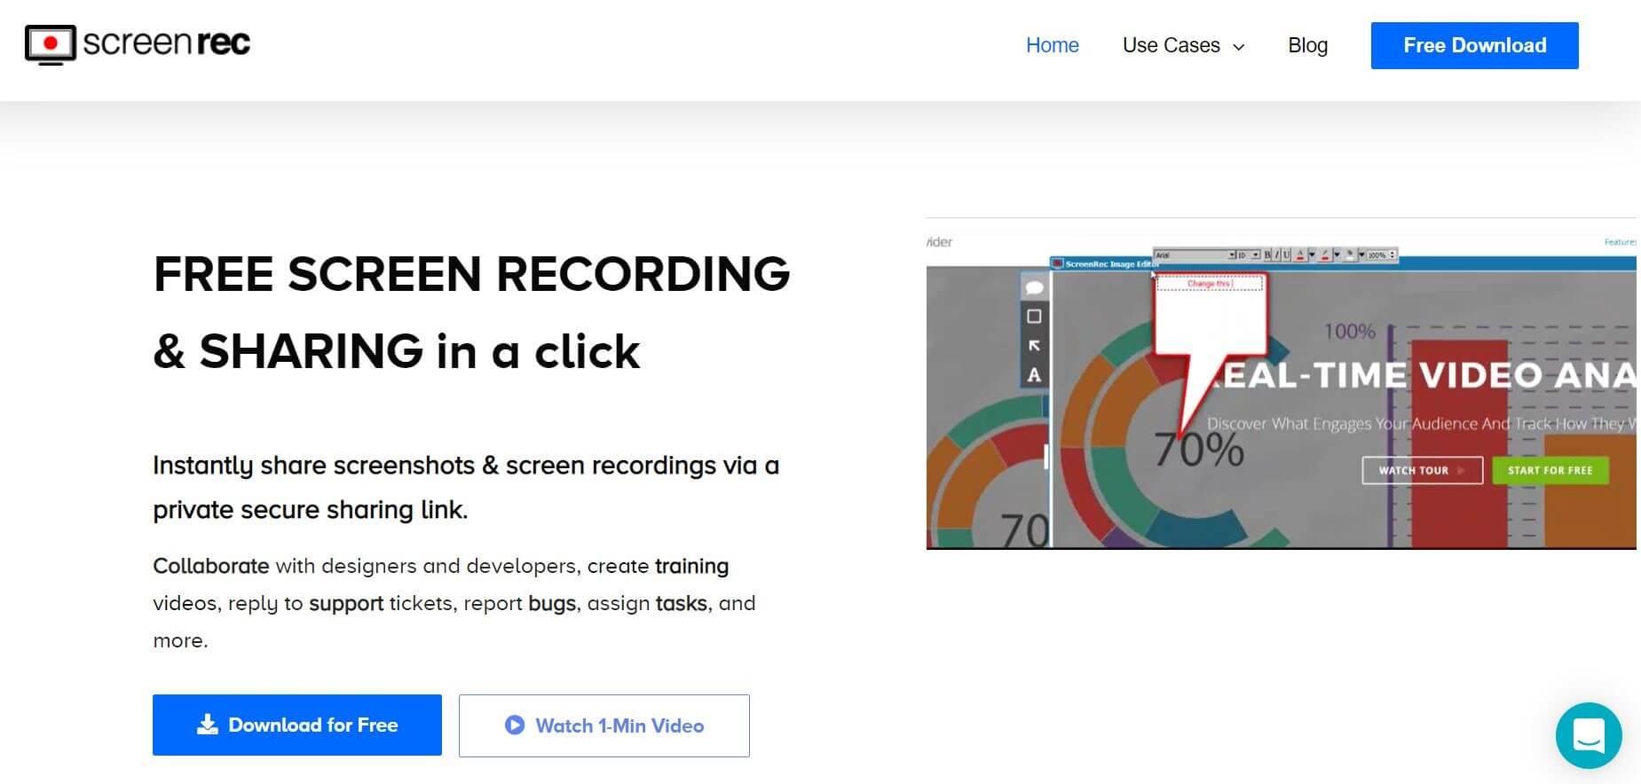Image resolution: width=1641 pixels, height=784 pixels.
Task: Open the Blog menu item
Action: pos(1307,45)
